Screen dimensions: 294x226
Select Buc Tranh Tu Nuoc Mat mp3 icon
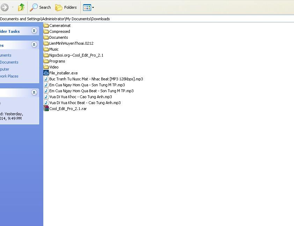(46, 79)
